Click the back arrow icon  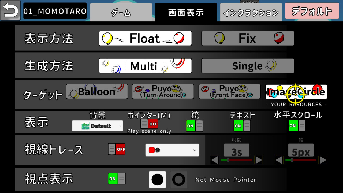click(10, 10)
